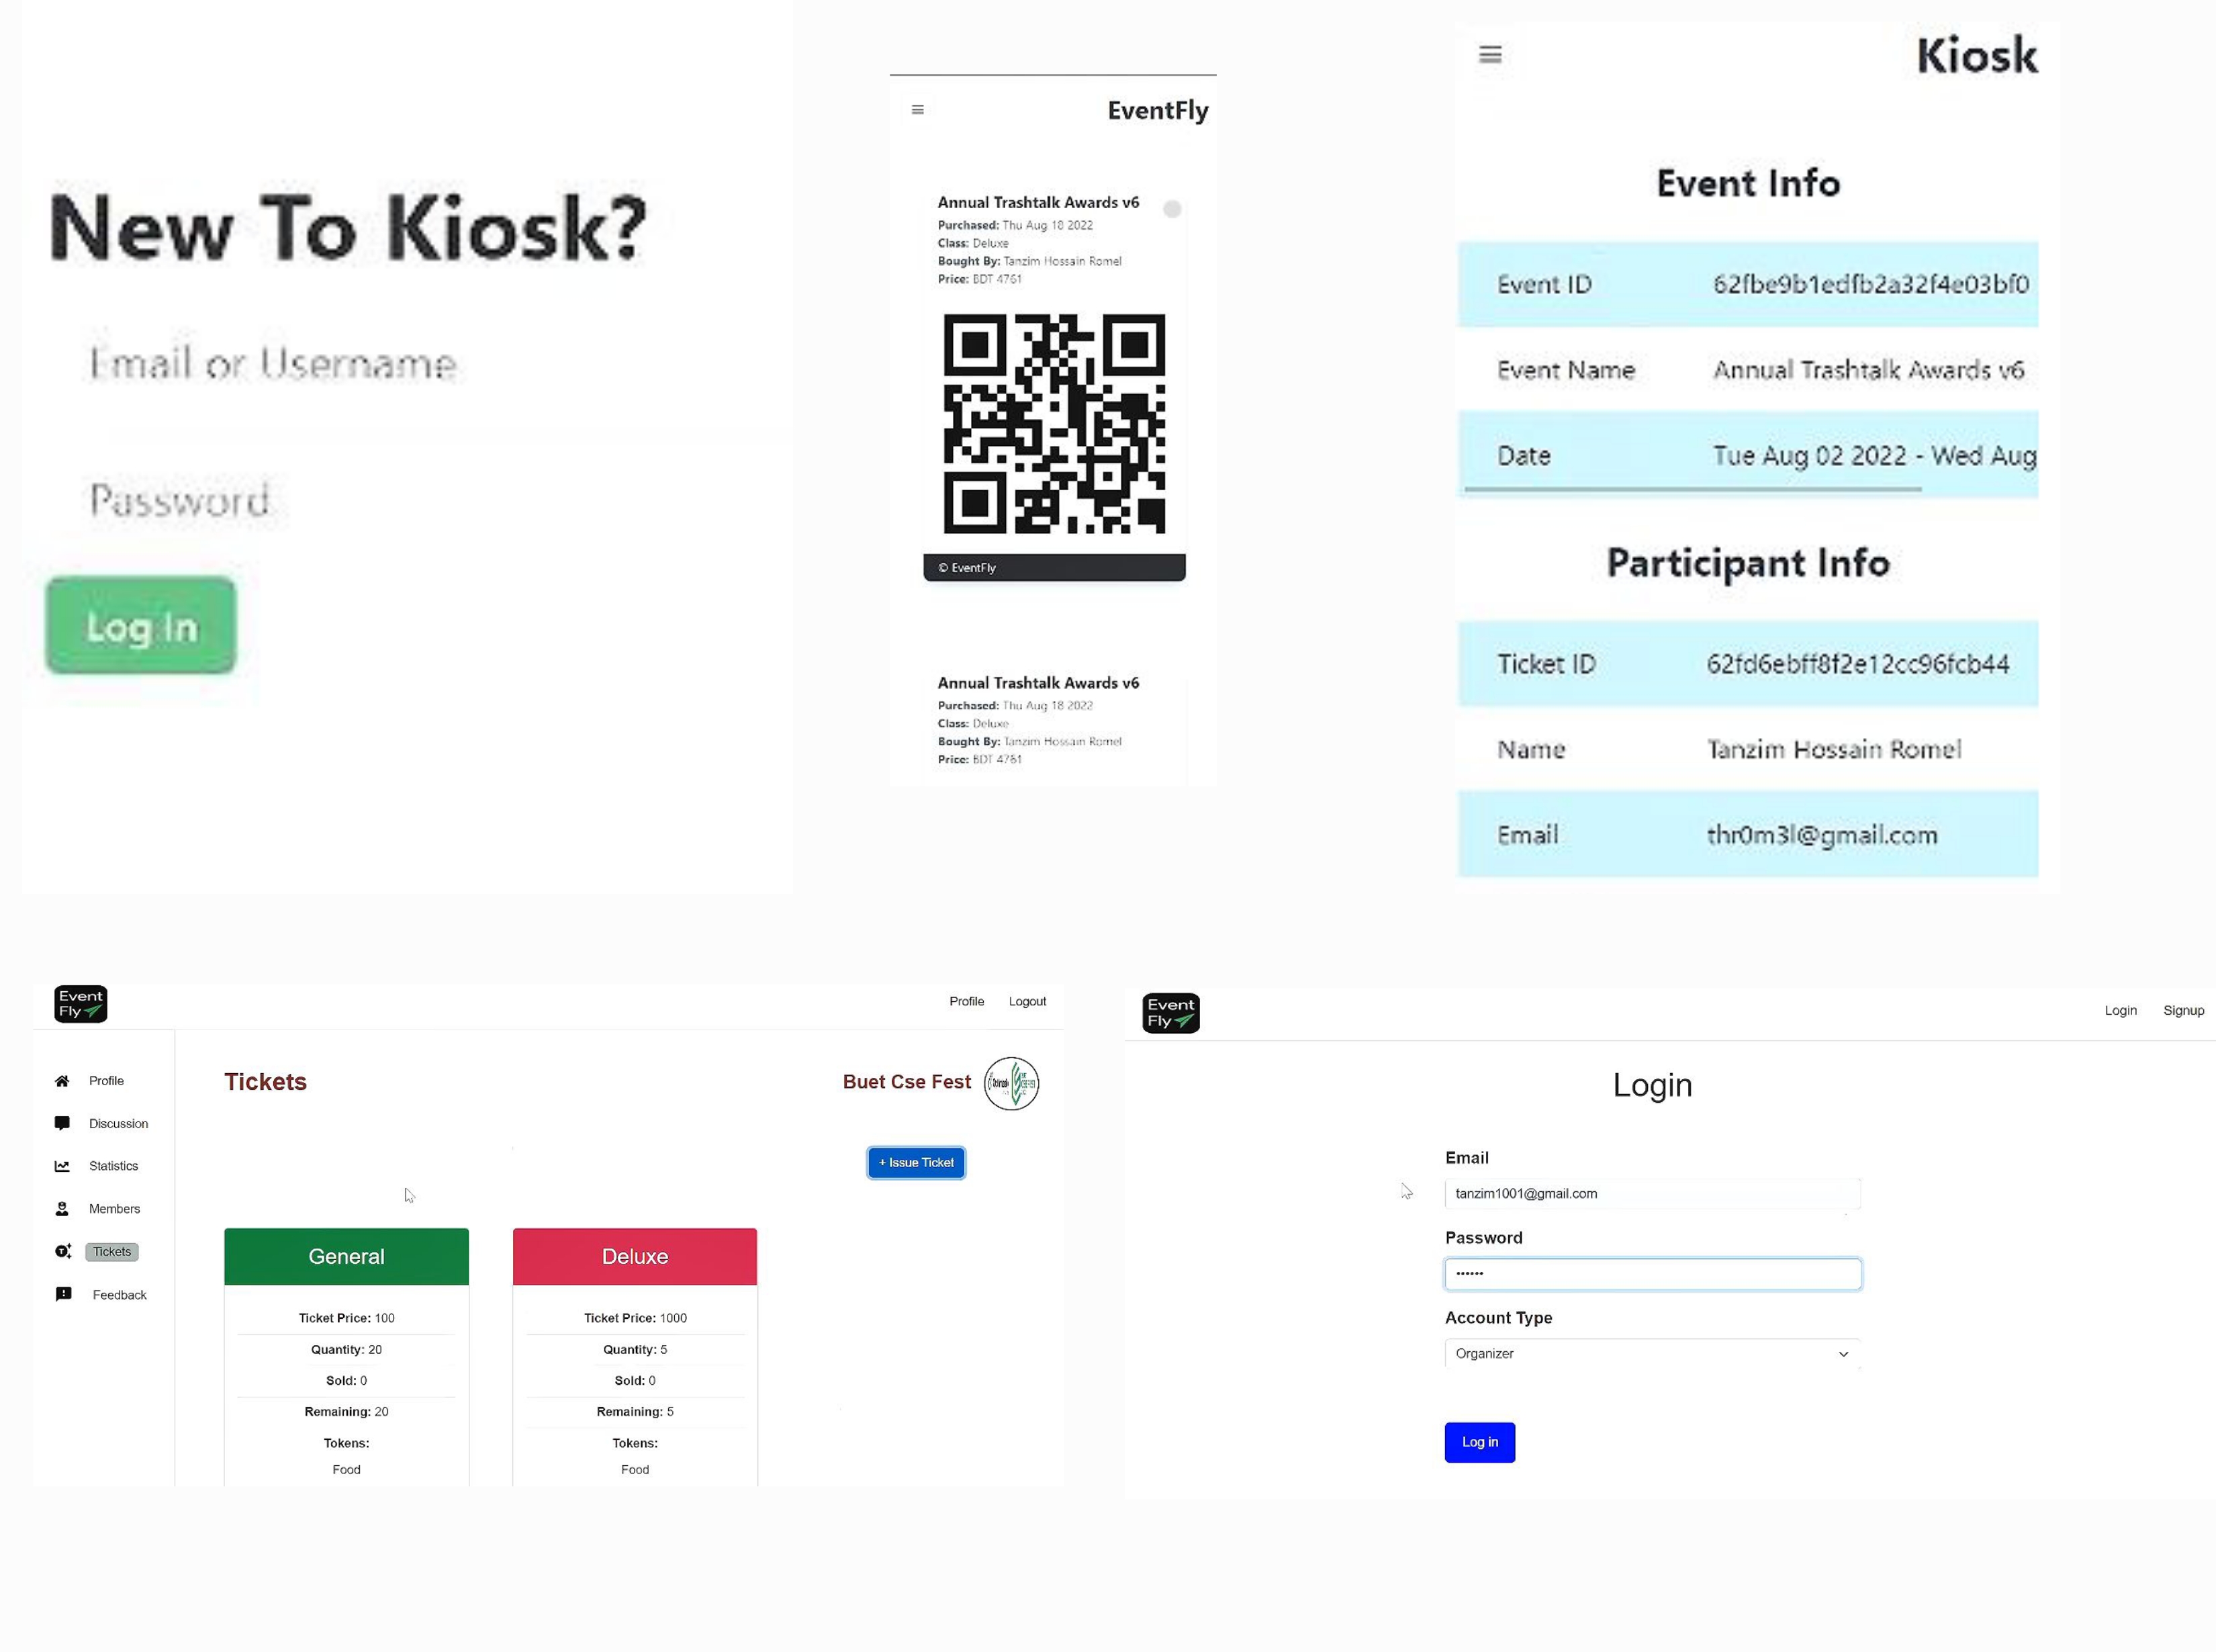
Task: Click the Buet Cse Fest event name
Action: (x=906, y=1082)
